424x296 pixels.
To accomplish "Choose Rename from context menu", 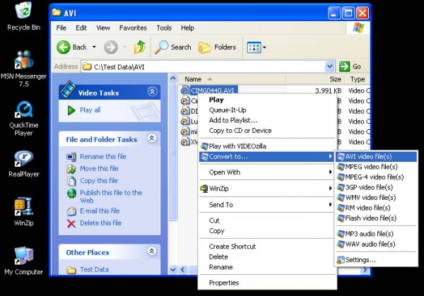I will pyautogui.click(x=266, y=267).
